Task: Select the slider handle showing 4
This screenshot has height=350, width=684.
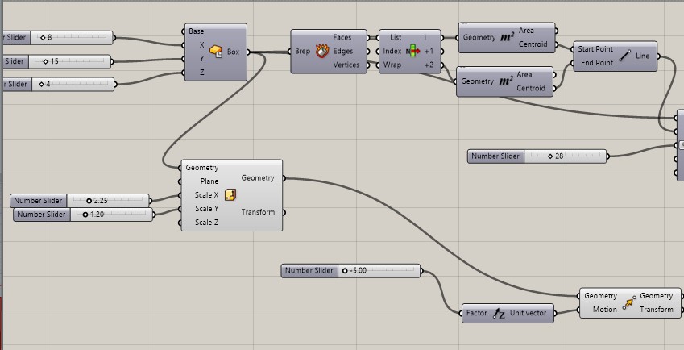Action: click(x=41, y=84)
